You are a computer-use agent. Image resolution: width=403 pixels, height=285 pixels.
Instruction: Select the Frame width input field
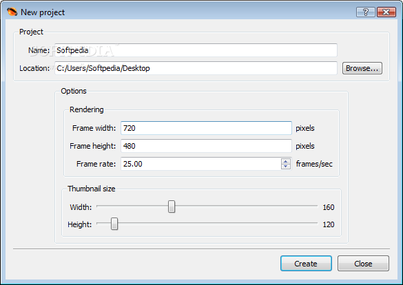[206, 128]
